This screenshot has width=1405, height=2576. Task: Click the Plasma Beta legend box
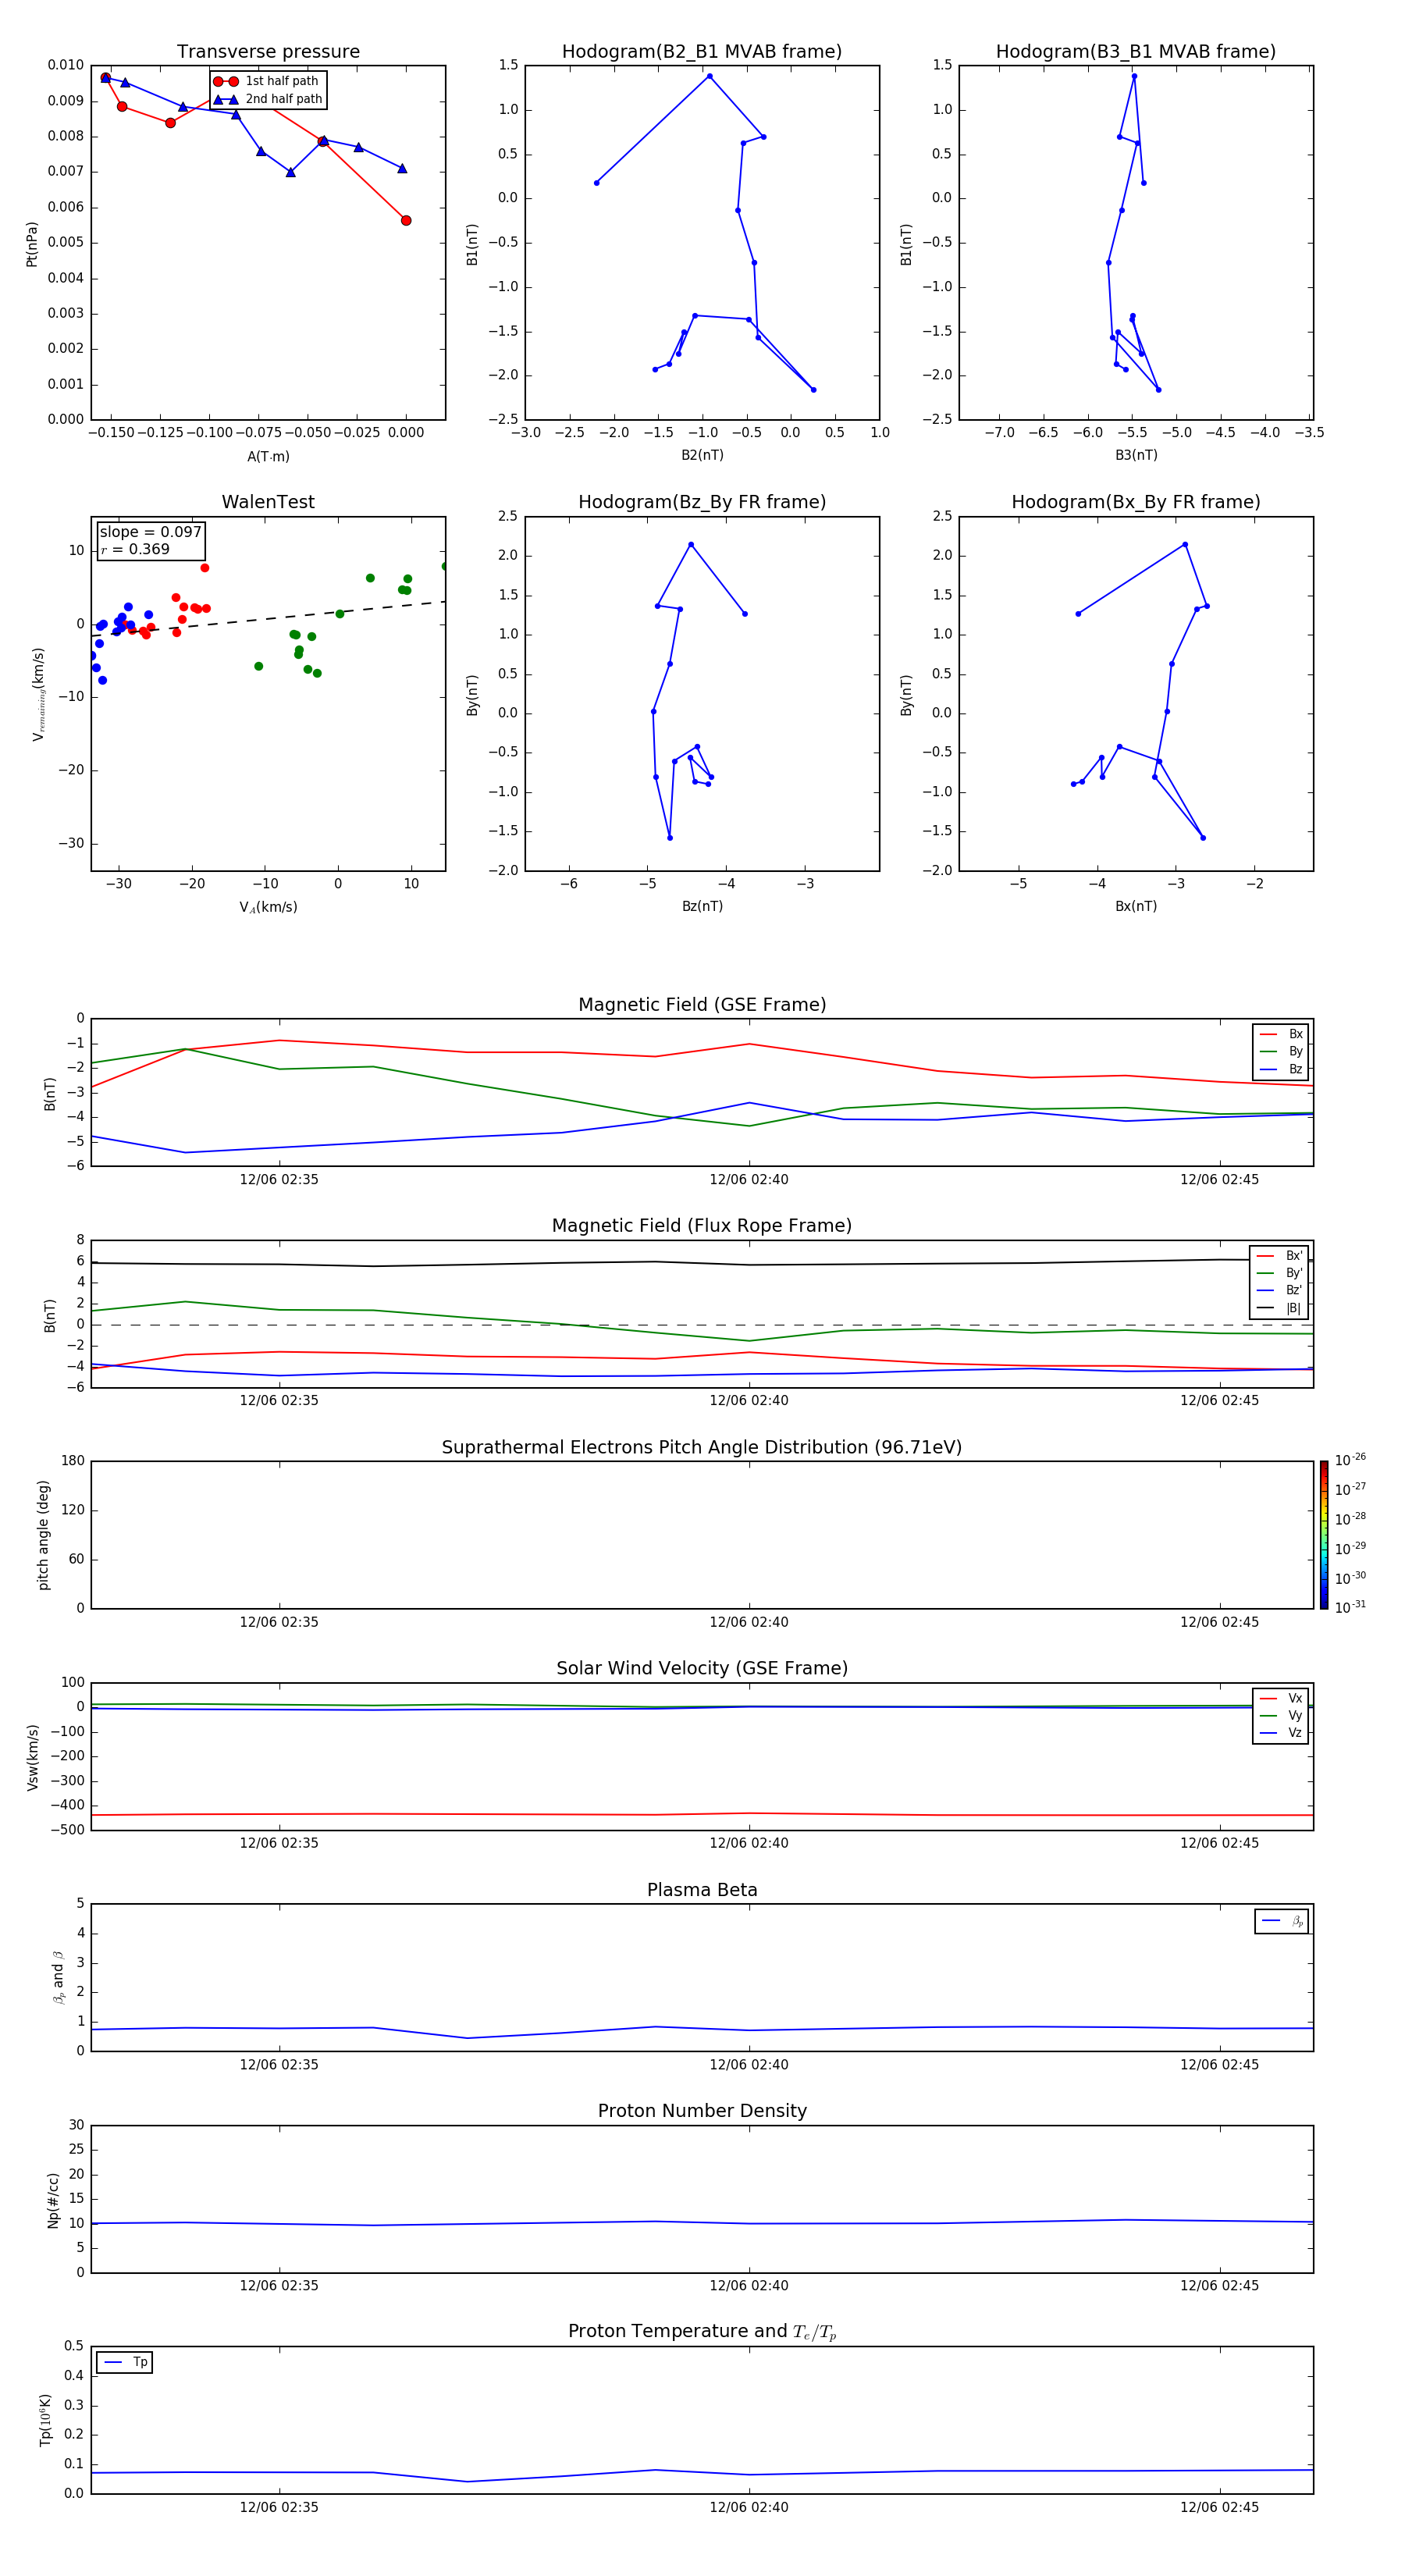pyautogui.click(x=1281, y=1921)
